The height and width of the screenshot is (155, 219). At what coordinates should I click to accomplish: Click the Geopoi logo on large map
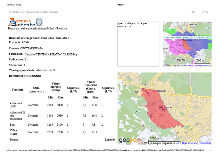(128, 140)
